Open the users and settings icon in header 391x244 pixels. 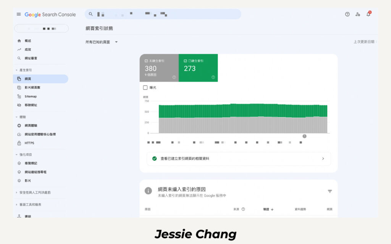(x=358, y=14)
